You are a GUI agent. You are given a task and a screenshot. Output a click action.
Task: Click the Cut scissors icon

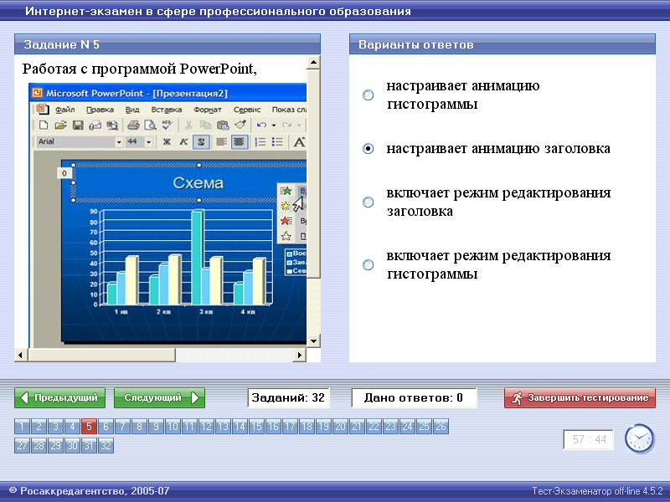(x=188, y=125)
